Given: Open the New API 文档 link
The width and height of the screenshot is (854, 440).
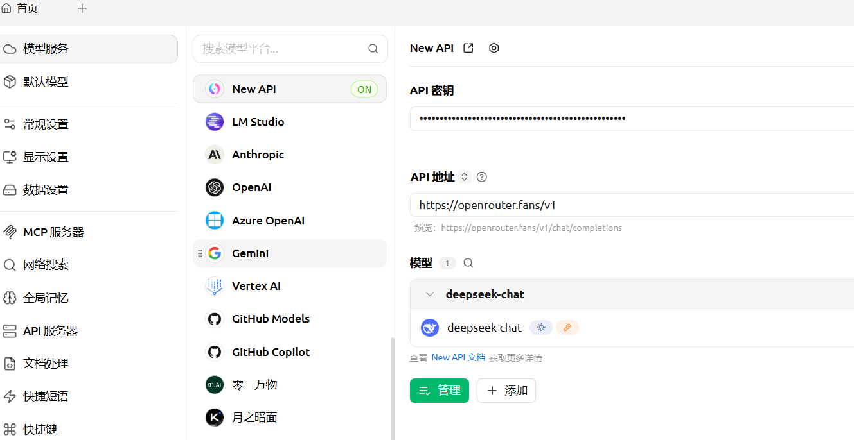Looking at the screenshot, I should coord(458,357).
